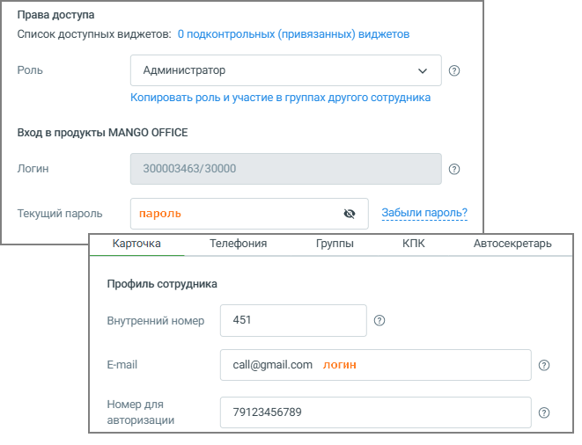
Task: Switch to КПК tab
Action: tap(414, 244)
